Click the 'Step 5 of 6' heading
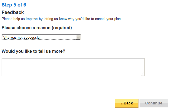 point(14,5)
